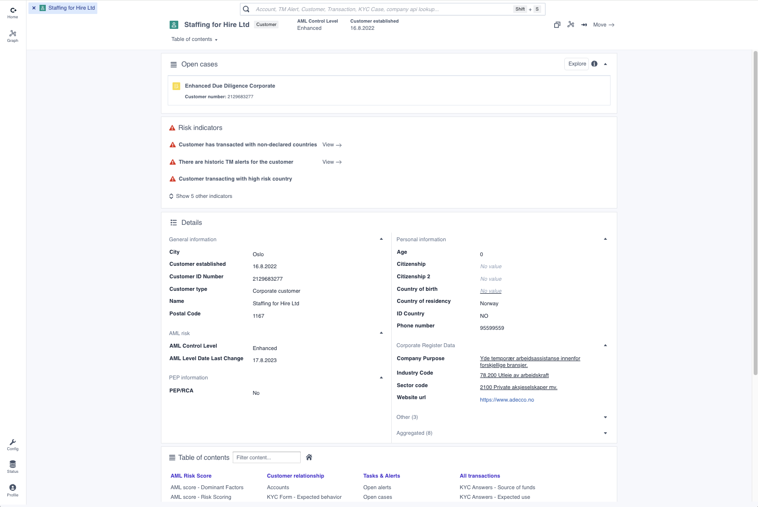This screenshot has width=758, height=507.
Task: Collapse the AML risk group
Action: (x=381, y=333)
